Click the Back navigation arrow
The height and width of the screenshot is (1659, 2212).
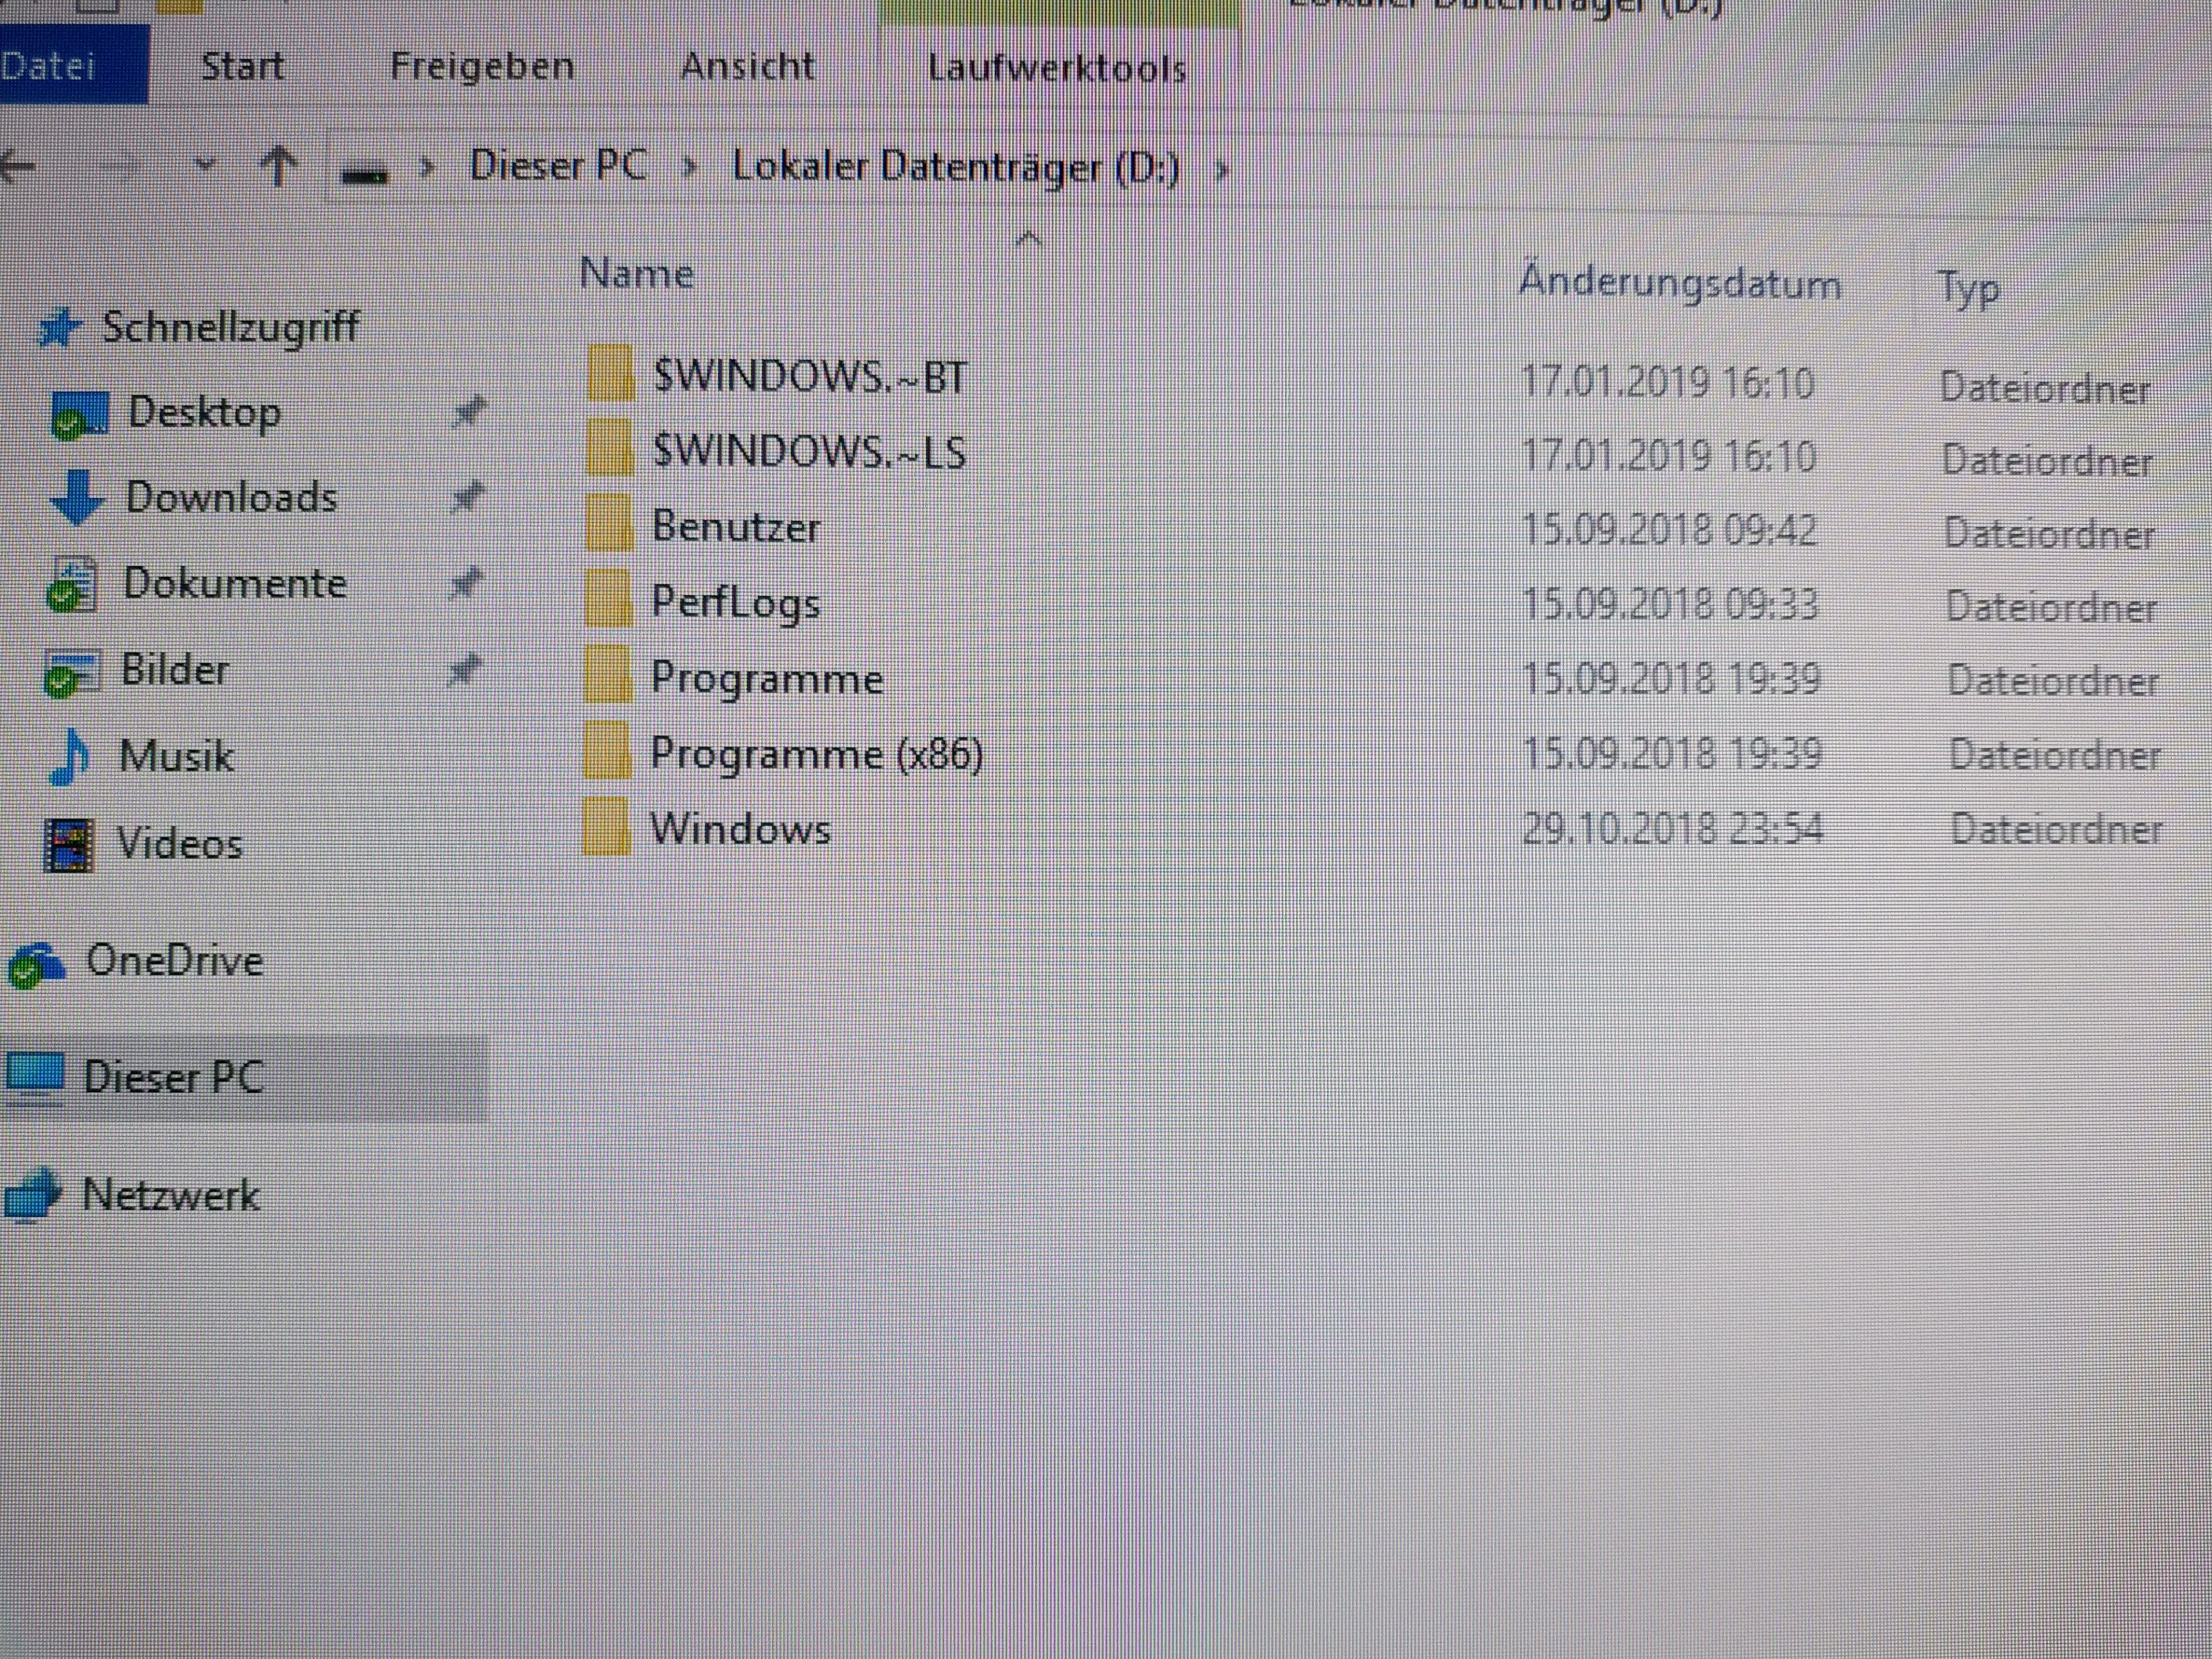[x=18, y=166]
